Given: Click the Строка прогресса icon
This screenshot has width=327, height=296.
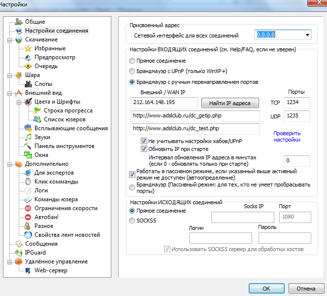Looking at the screenshot, I should [37, 111].
